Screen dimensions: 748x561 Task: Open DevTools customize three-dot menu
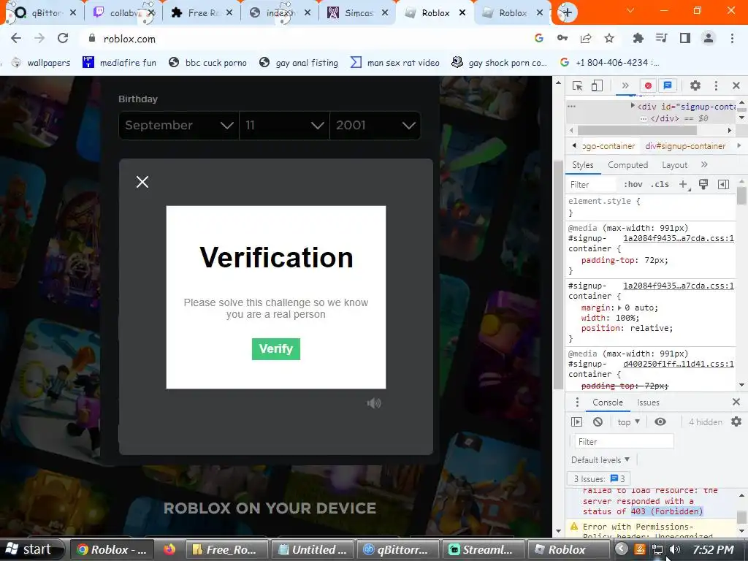(716, 86)
